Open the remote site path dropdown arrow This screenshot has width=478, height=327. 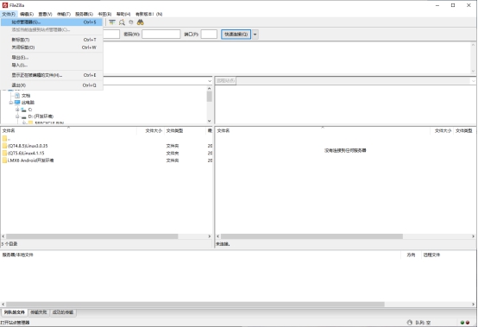pos(473,81)
